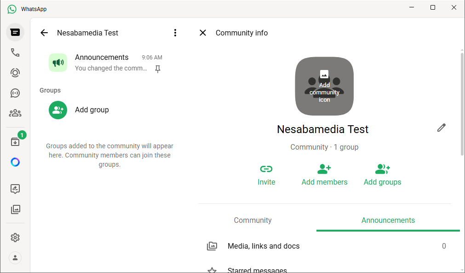
Task: Open Archived chats with badge
Action: [15, 142]
